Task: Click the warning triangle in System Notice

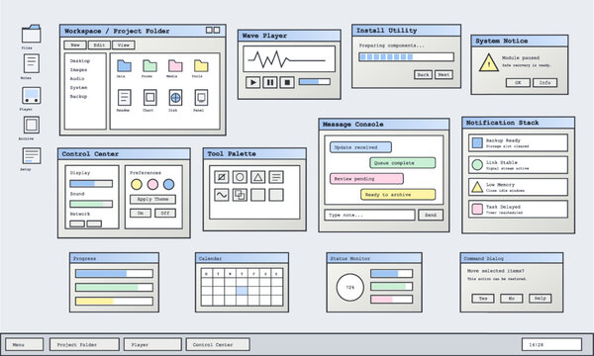Action: tap(489, 63)
